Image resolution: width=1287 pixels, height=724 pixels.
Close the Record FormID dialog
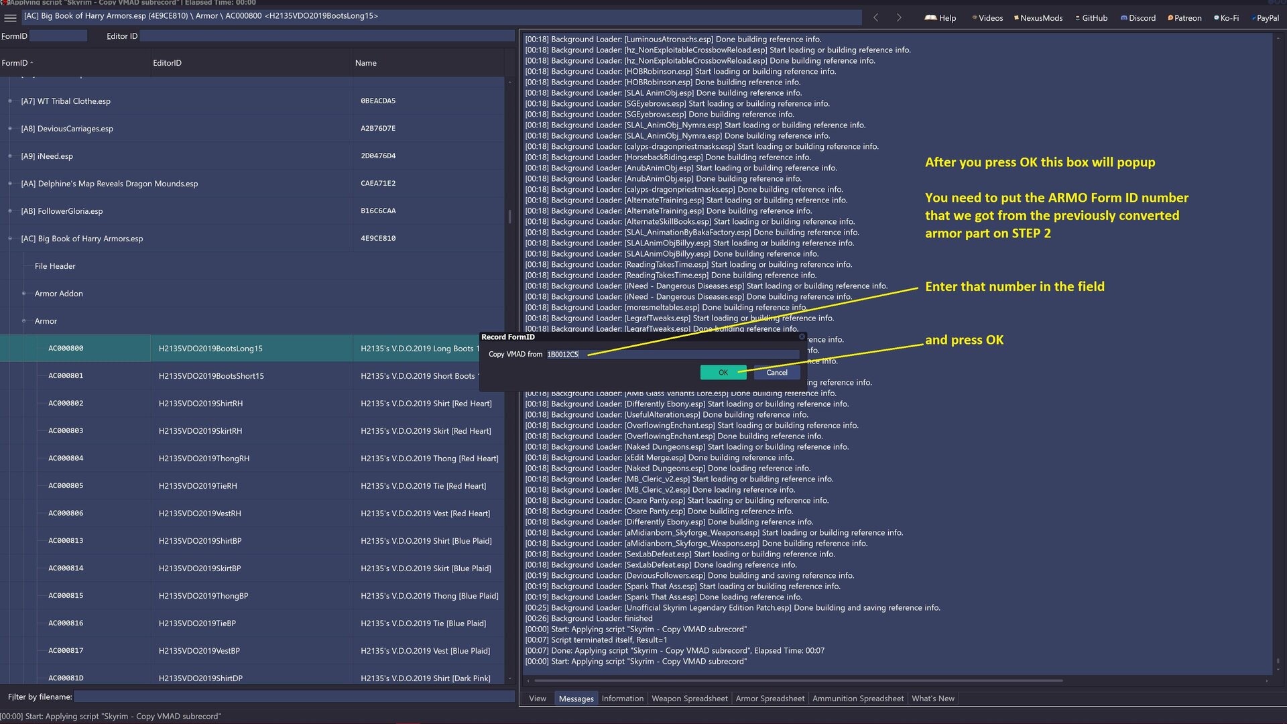(801, 337)
